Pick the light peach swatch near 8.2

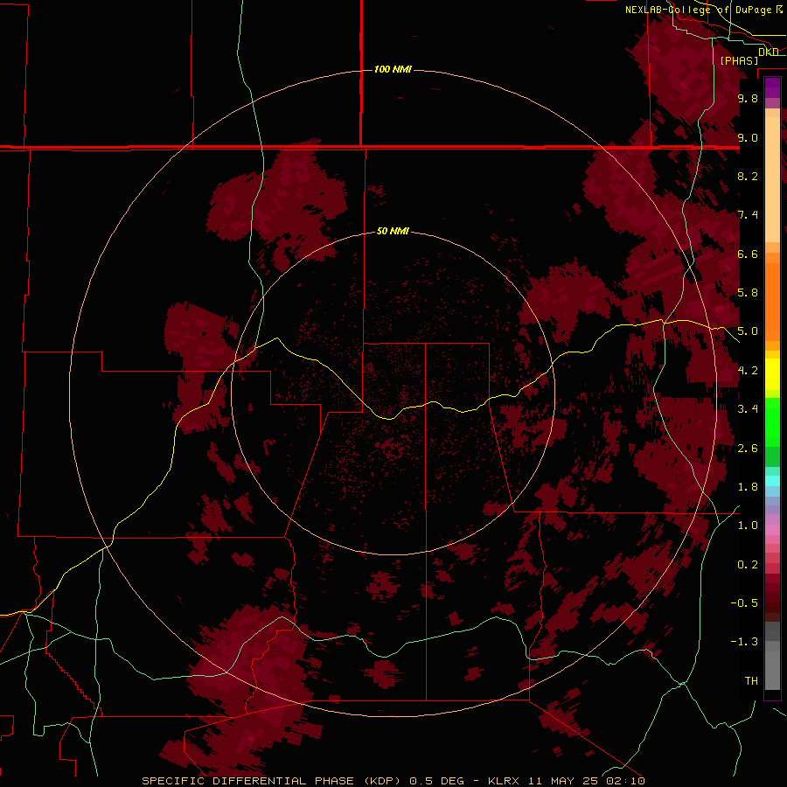click(772, 179)
